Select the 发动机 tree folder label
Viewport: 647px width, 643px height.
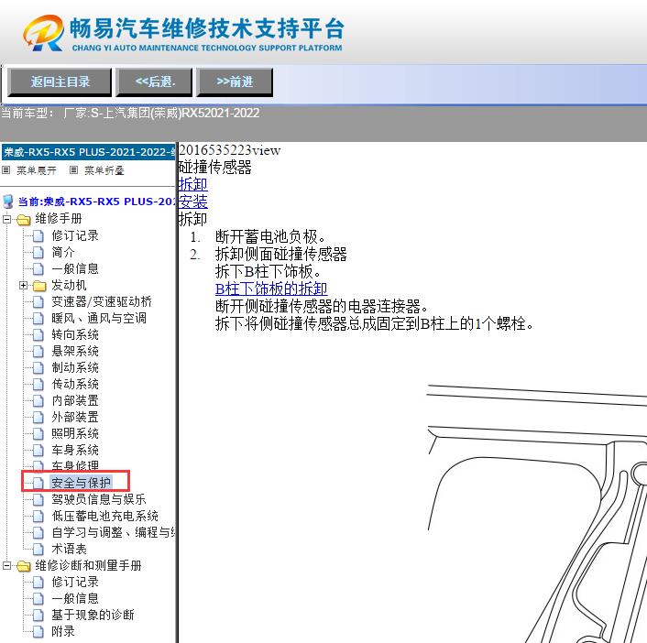click(69, 286)
